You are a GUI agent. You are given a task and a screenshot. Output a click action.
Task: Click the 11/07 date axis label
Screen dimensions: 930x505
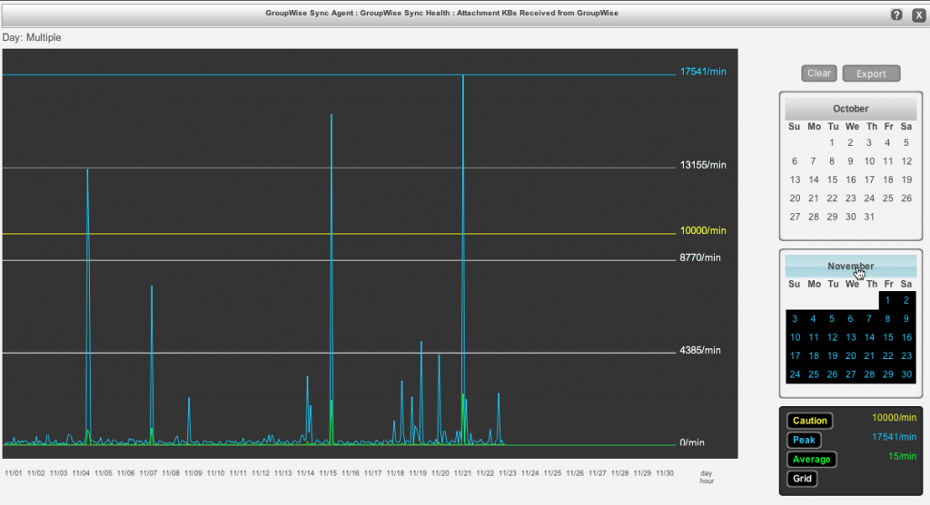tap(148, 473)
